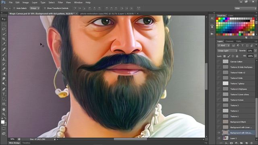Enable Auto-Select checkbox
The width and height of the screenshot is (258, 145).
click(15, 8)
